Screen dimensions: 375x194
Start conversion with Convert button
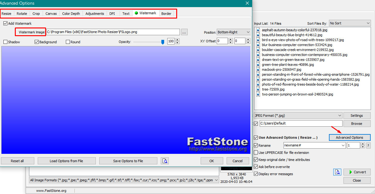click(357, 172)
